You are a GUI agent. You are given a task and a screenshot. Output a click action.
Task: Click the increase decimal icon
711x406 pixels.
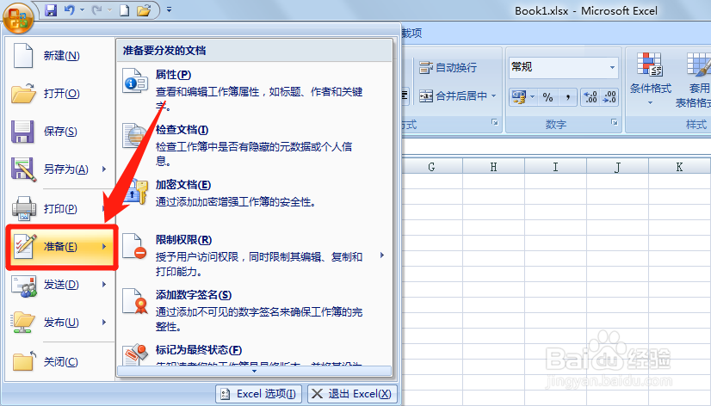tap(590, 97)
